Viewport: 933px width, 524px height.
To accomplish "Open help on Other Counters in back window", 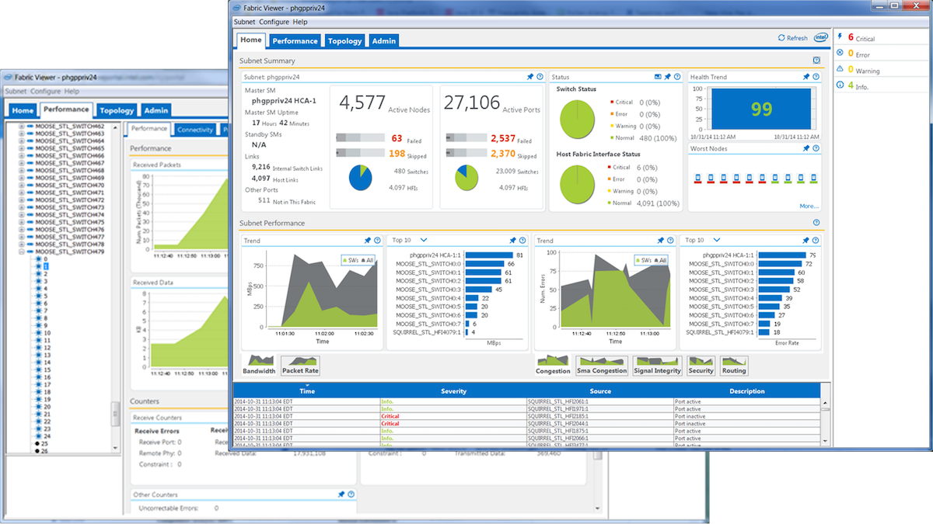I will click(351, 494).
